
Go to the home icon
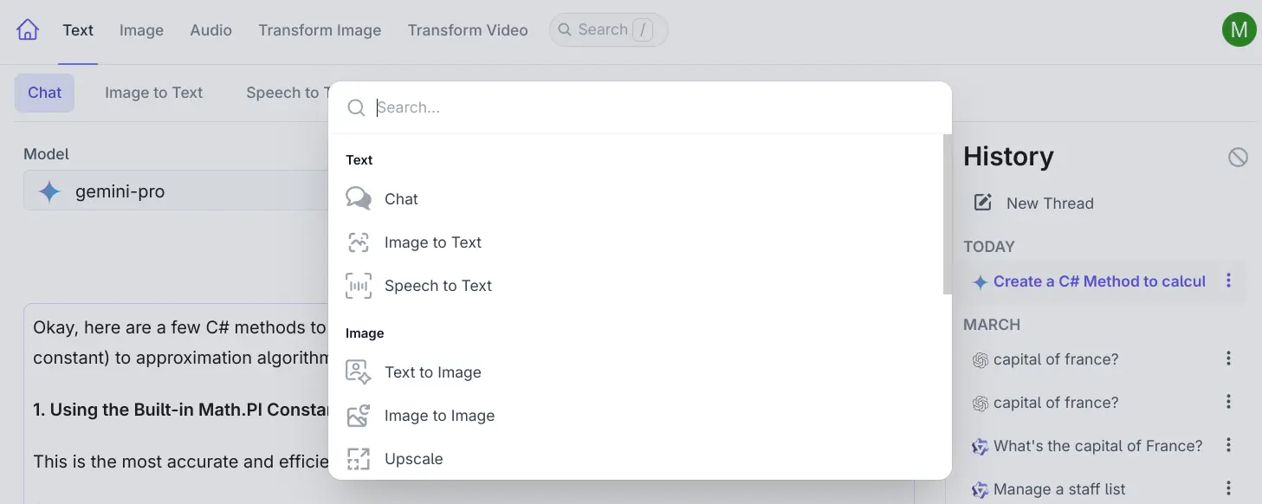tap(28, 29)
